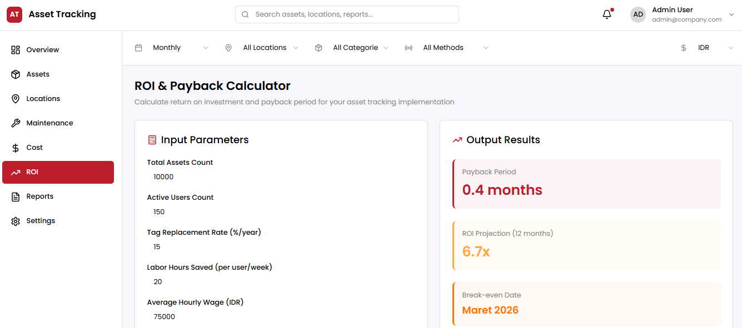Screen dimensions: 742x328
Task: Click the notification bell icon
Action: click(x=607, y=15)
